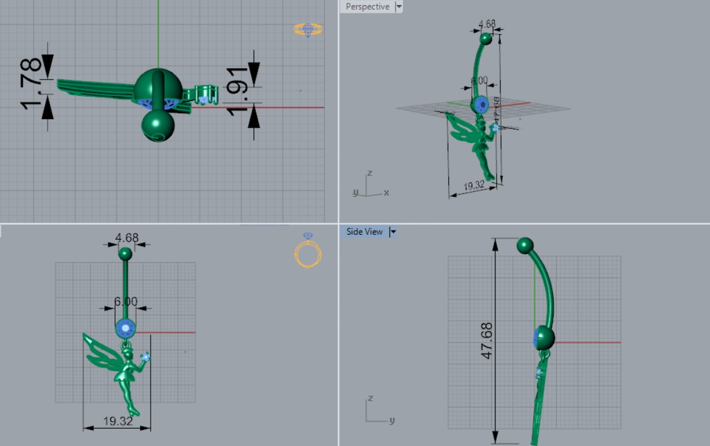Select the 6.00 dimension in bottom-left viewport

[x=126, y=302]
